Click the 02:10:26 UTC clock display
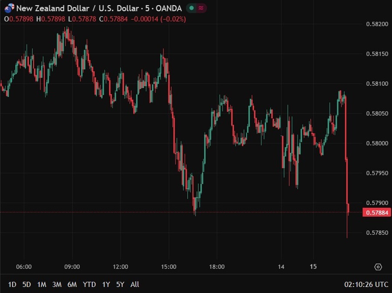The height and width of the screenshot is (293, 392). [x=366, y=284]
